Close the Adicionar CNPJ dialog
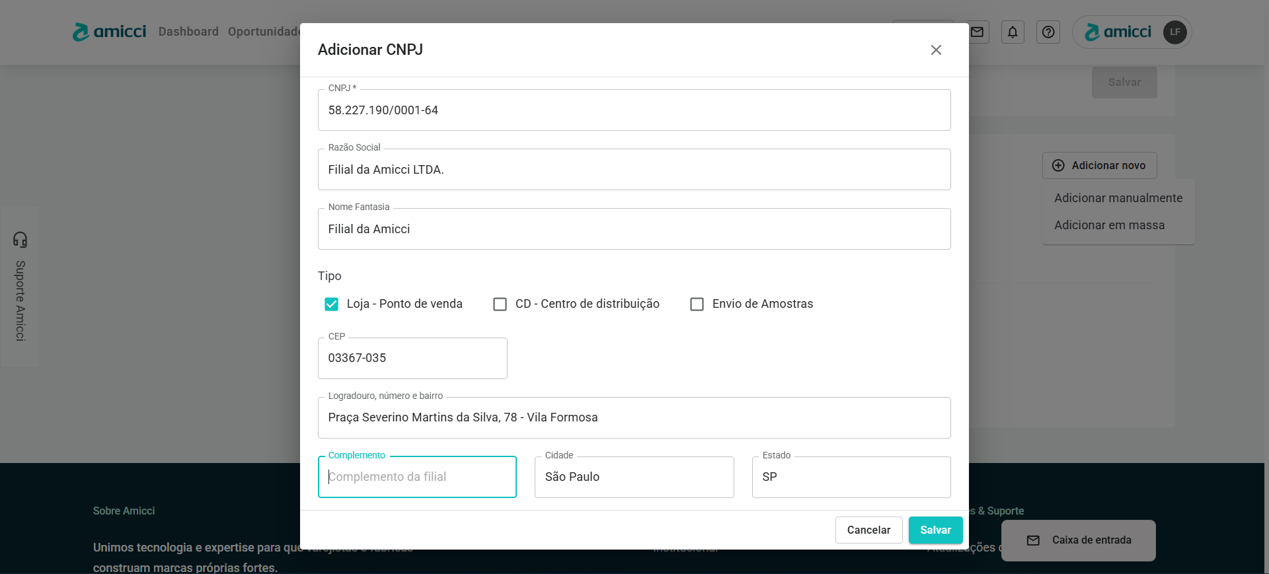Screen dimensions: 1269x574 (936, 50)
